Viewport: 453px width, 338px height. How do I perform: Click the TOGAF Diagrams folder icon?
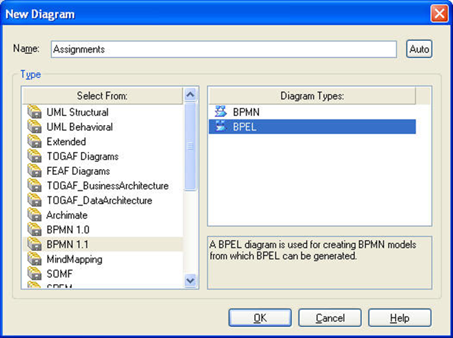[35, 156]
